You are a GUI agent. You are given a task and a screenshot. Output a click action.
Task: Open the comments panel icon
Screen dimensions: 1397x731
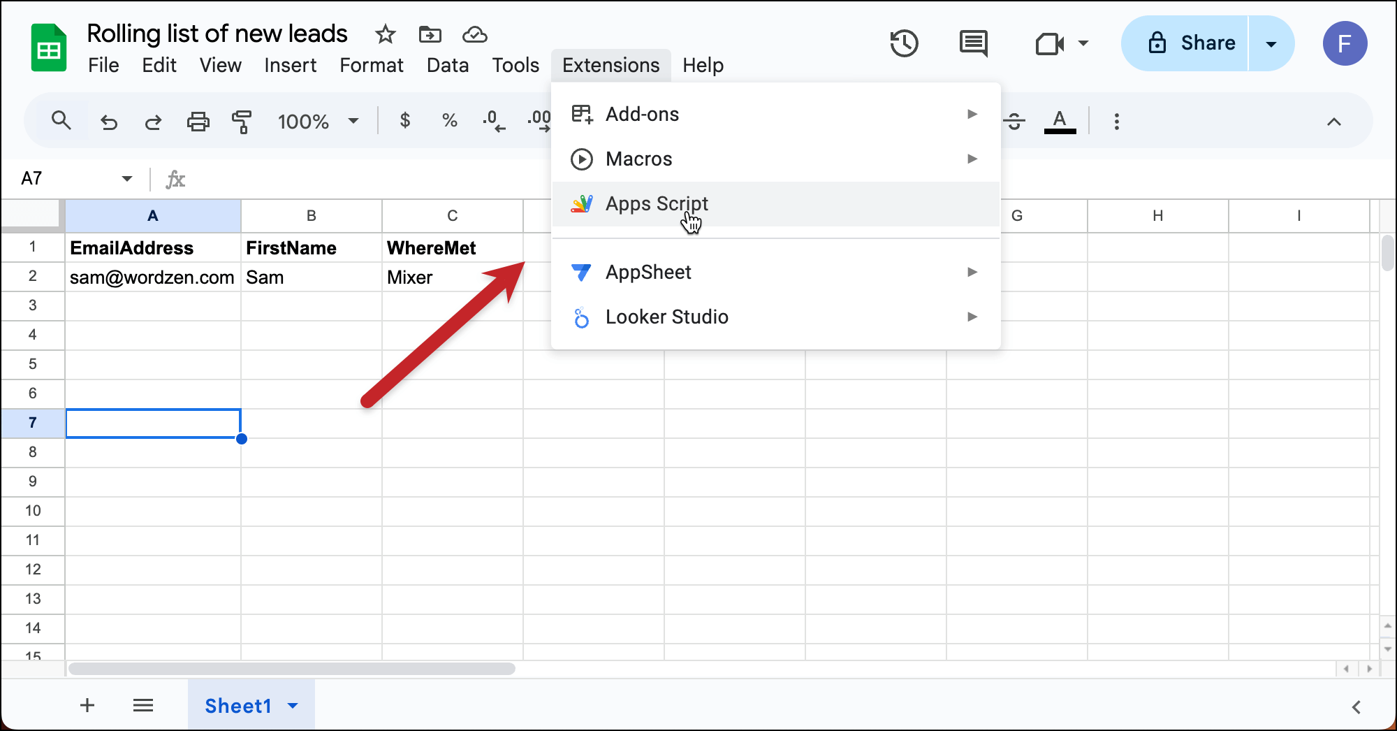pyautogui.click(x=973, y=43)
